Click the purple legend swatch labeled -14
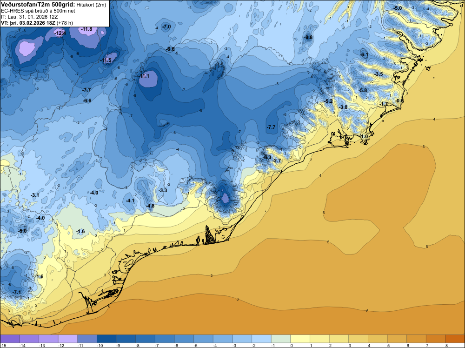 pos(29,339)
